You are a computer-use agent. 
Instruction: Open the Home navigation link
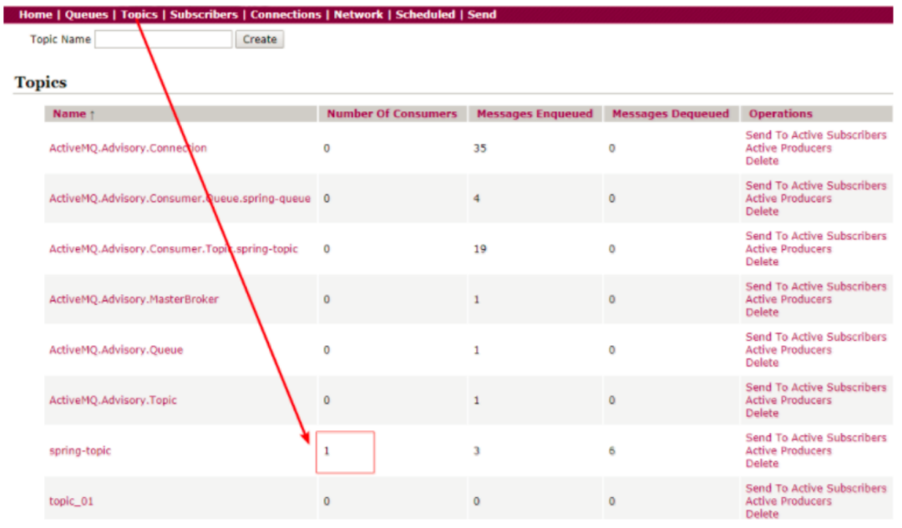click(35, 14)
